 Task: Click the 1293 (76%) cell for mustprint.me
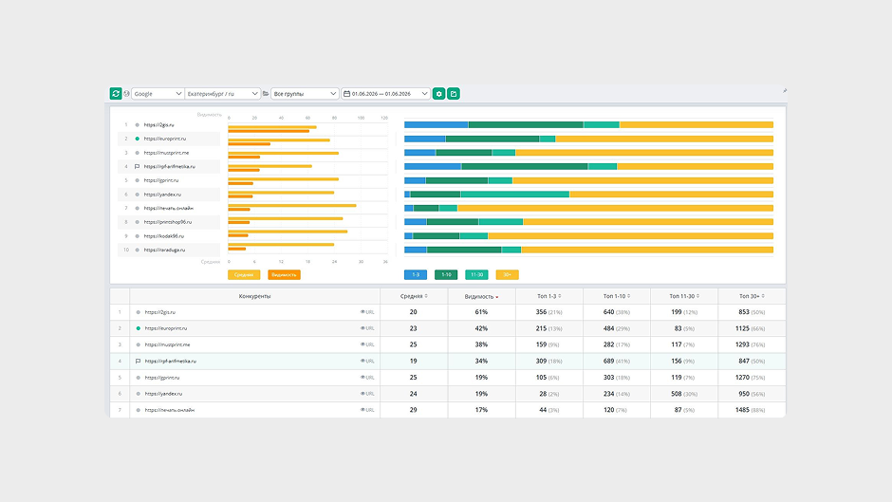(752, 344)
